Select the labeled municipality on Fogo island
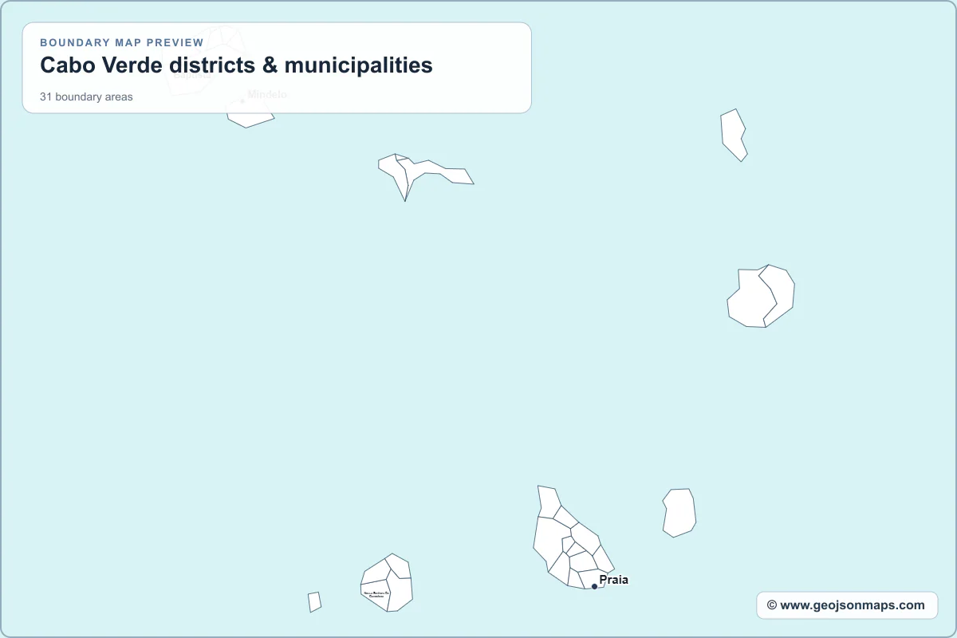Viewport: 957px width, 638px height. [376, 595]
